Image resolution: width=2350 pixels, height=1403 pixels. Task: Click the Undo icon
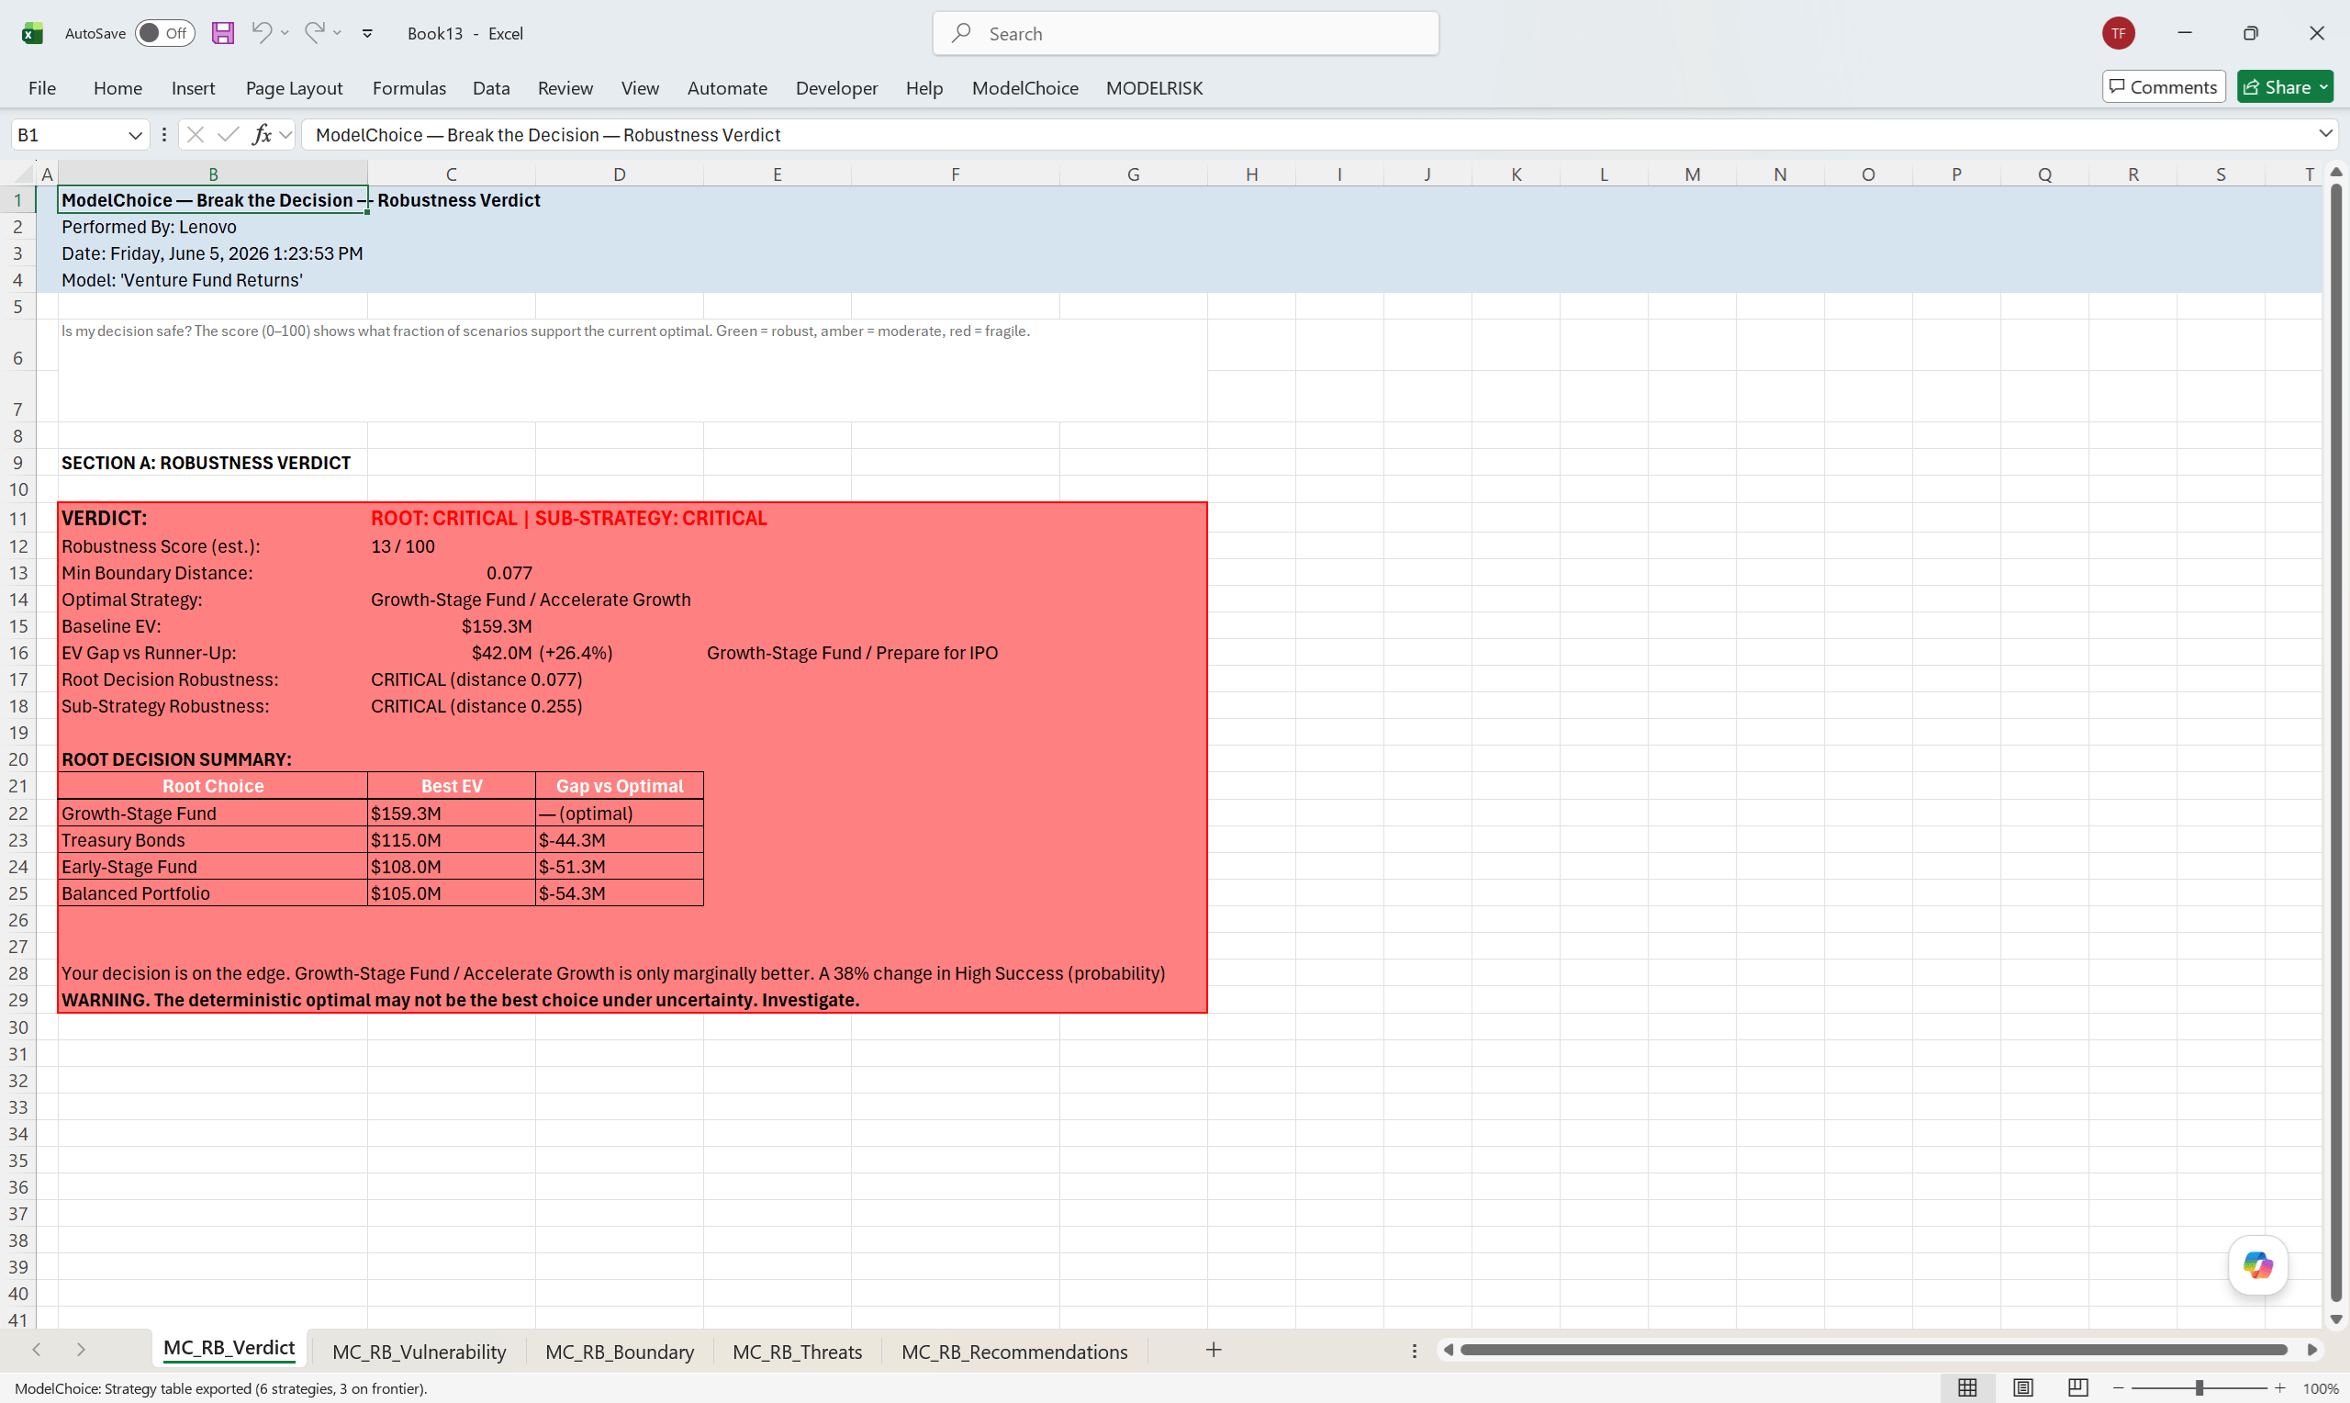pyautogui.click(x=261, y=32)
